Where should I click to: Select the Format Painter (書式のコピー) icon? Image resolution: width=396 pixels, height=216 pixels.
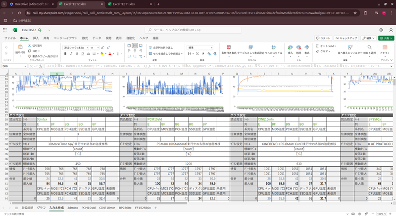pos(29,56)
